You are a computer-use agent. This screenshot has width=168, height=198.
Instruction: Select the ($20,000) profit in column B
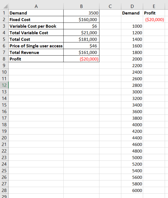click(x=81, y=59)
